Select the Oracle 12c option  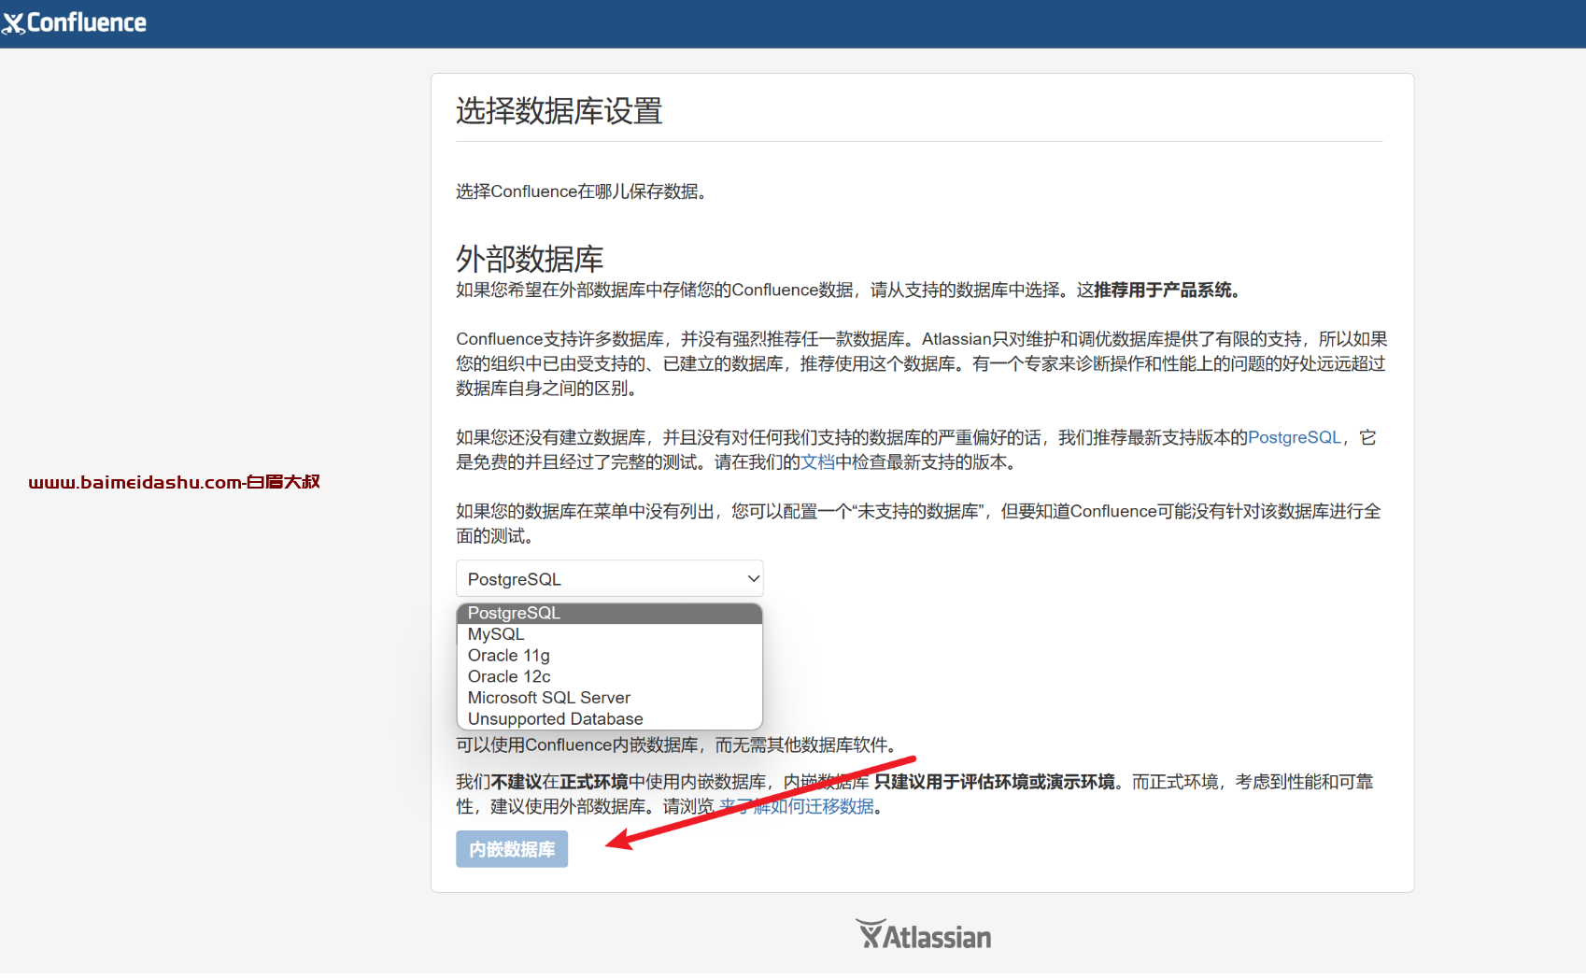(x=609, y=676)
